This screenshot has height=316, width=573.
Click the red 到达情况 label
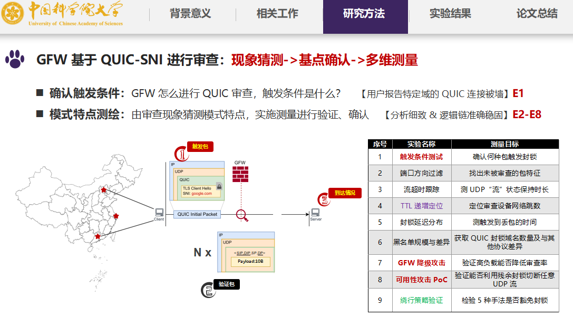pyautogui.click(x=345, y=193)
